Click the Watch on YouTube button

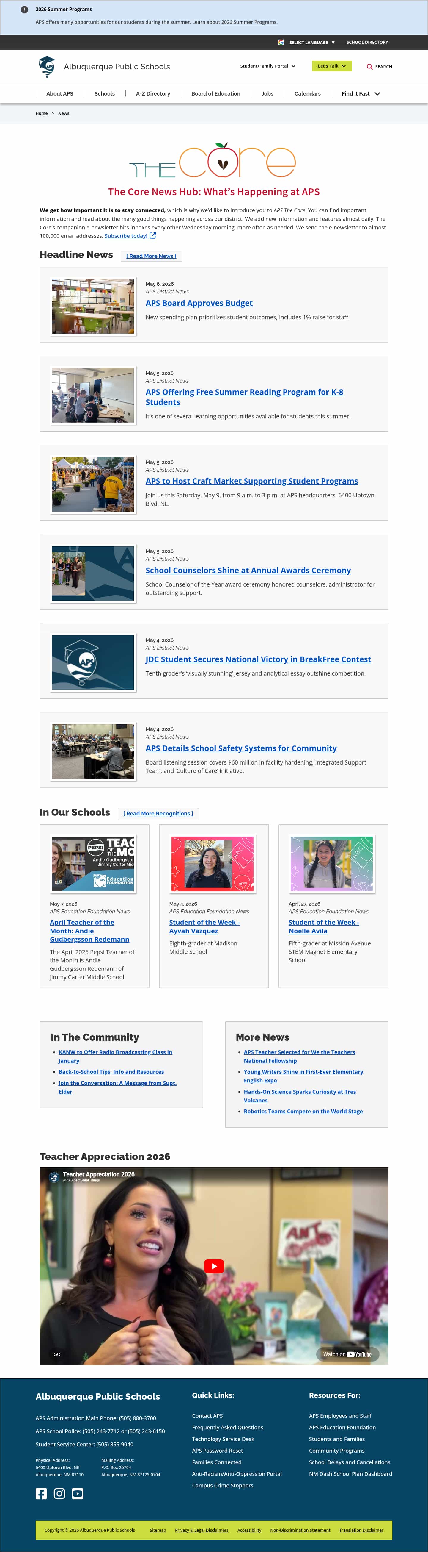coord(347,1354)
